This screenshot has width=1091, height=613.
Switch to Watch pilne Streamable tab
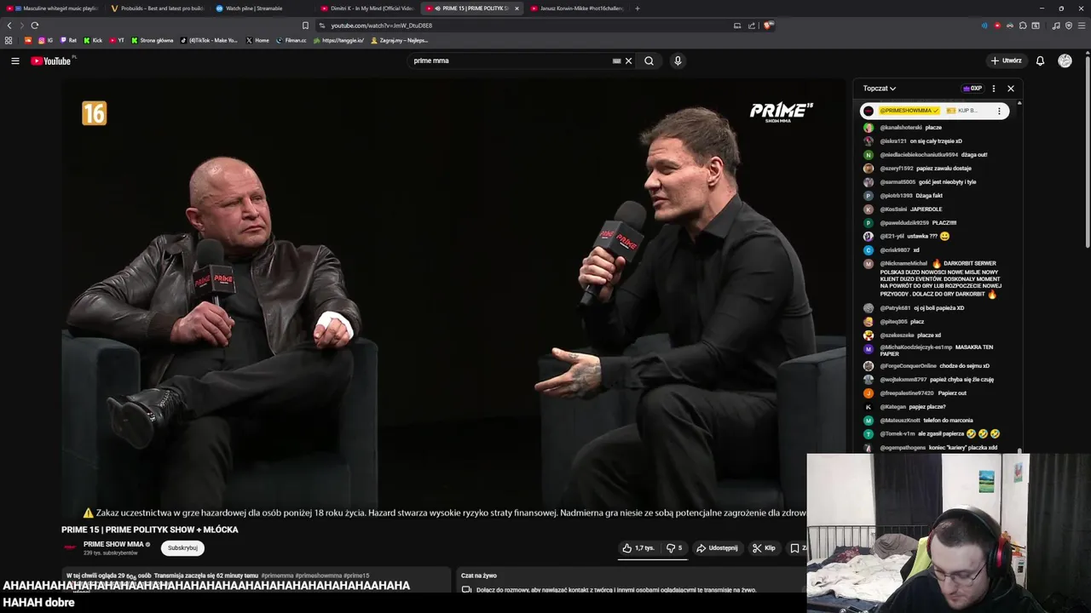(x=263, y=9)
